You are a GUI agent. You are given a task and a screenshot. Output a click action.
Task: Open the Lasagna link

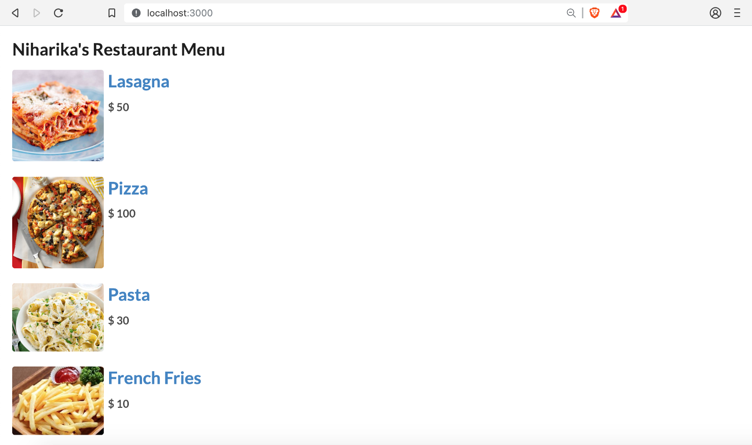(139, 82)
